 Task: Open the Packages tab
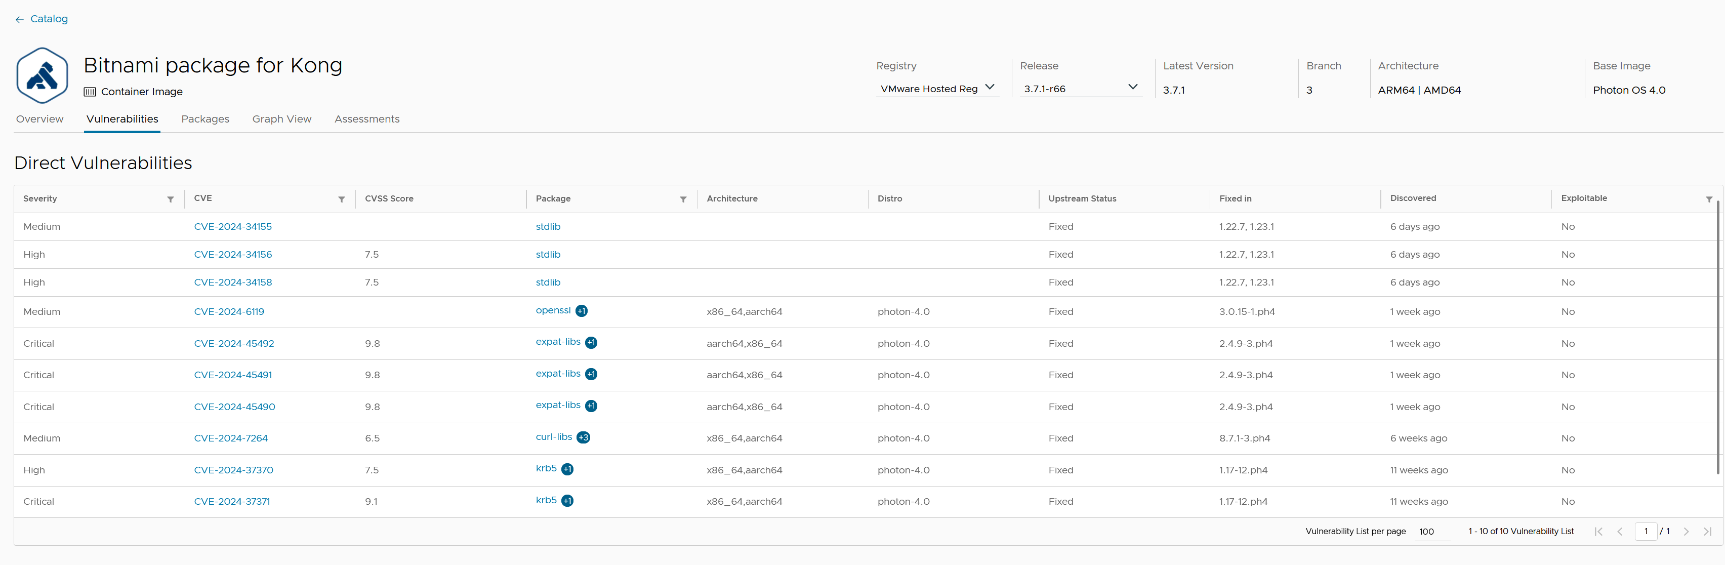tap(205, 119)
